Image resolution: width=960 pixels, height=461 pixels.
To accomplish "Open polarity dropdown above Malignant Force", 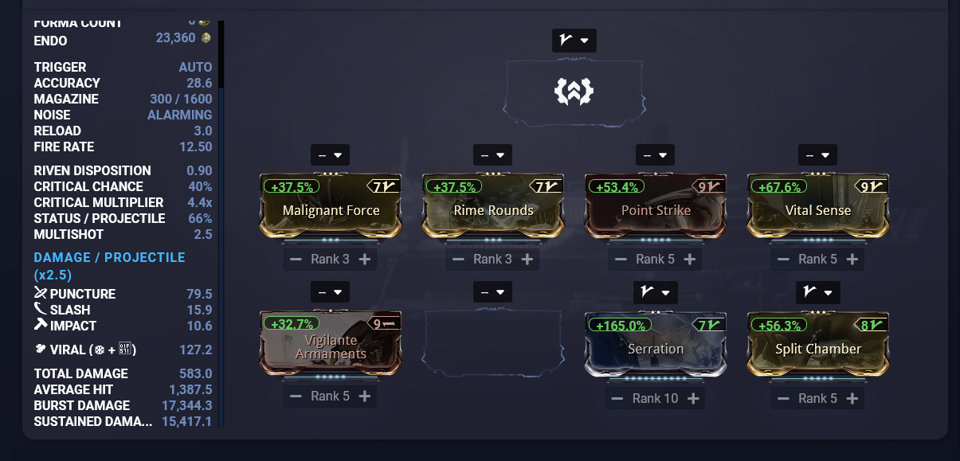I will [x=331, y=155].
